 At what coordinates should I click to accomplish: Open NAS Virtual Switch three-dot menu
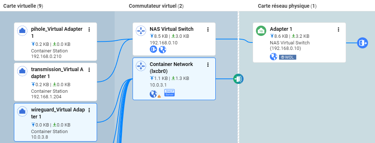click(x=208, y=29)
